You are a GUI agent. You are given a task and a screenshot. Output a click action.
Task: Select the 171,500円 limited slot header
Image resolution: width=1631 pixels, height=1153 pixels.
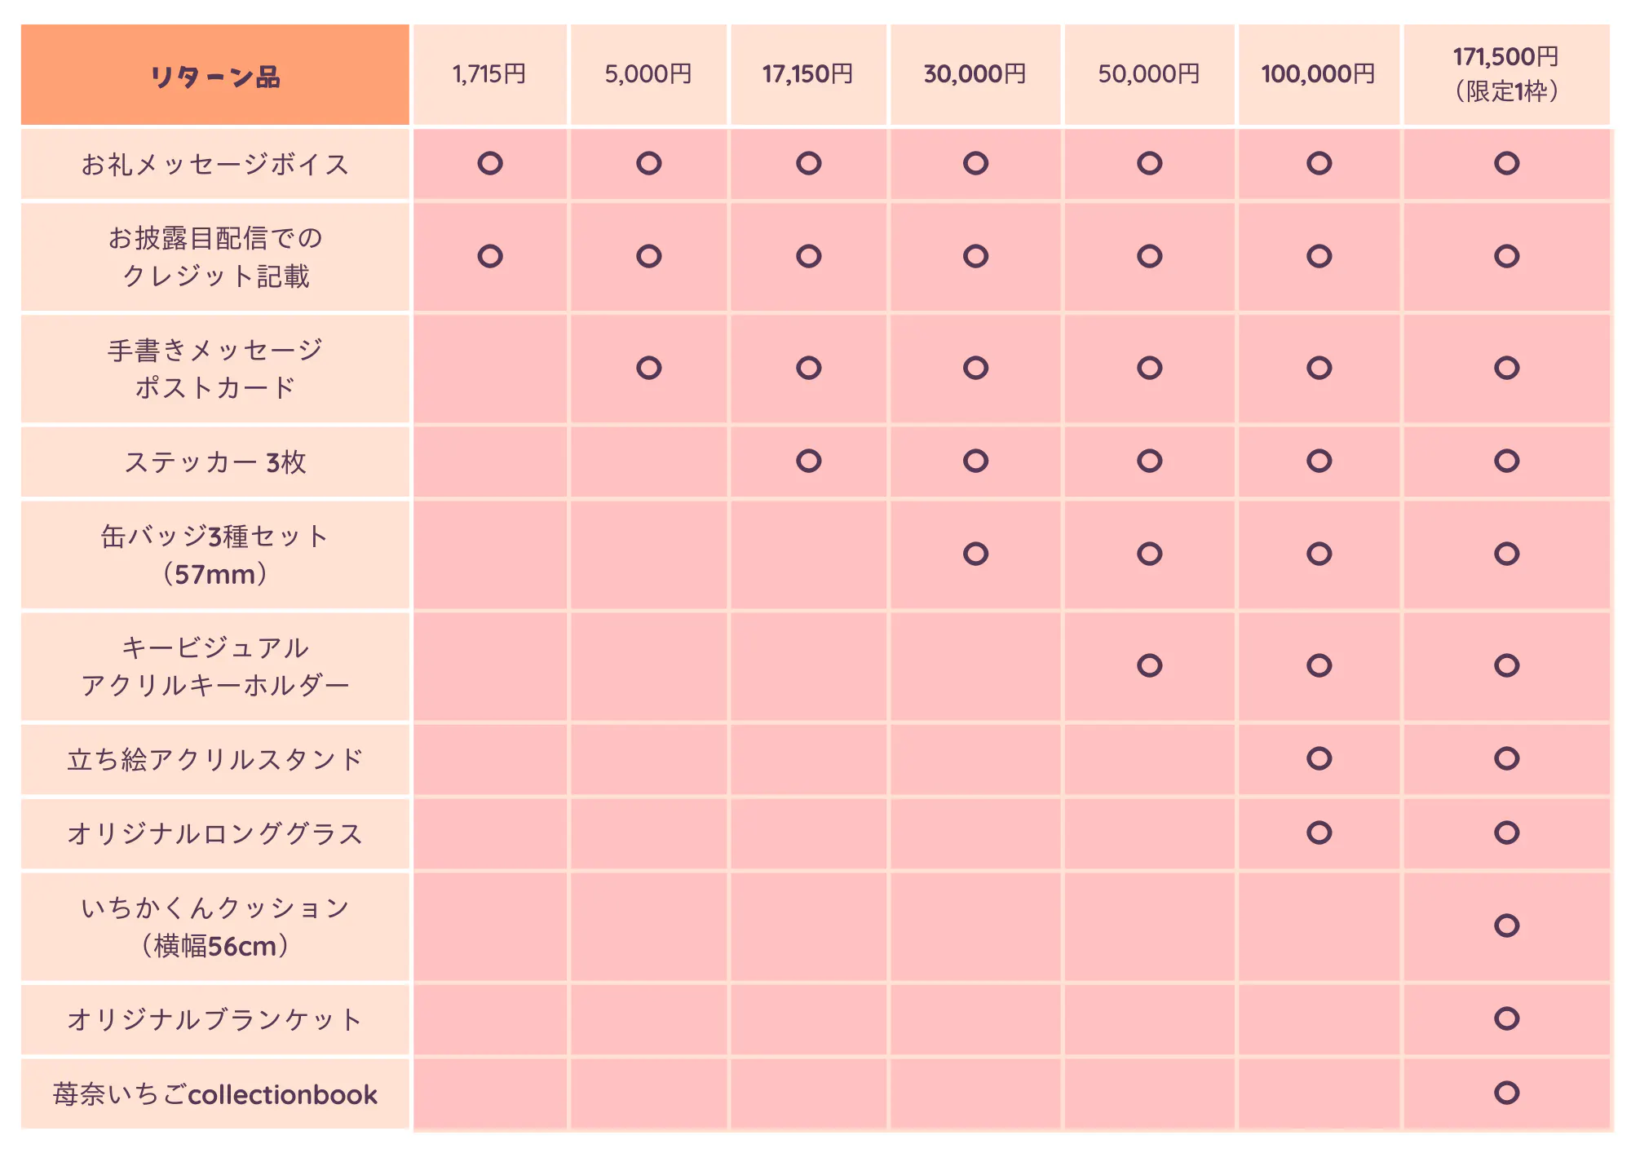point(1506,74)
